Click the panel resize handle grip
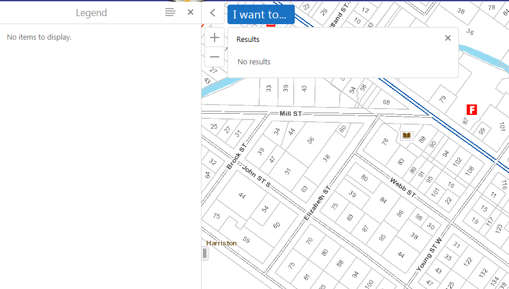 coord(205,253)
